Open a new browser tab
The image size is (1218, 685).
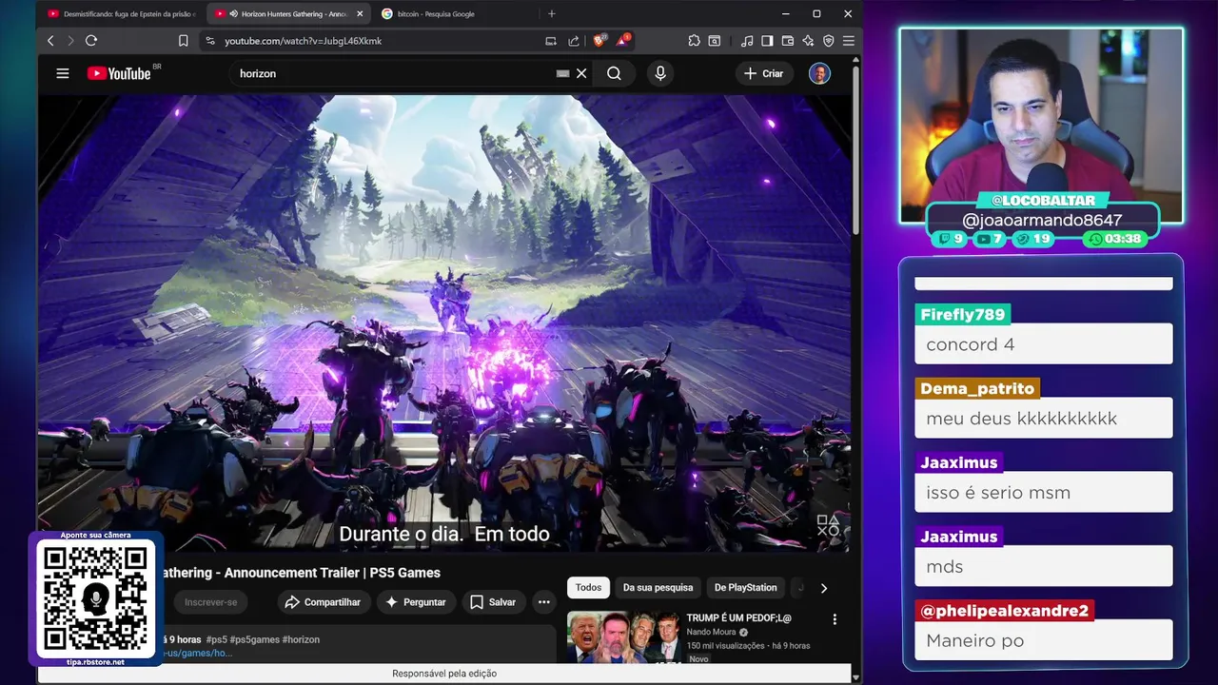click(x=552, y=14)
